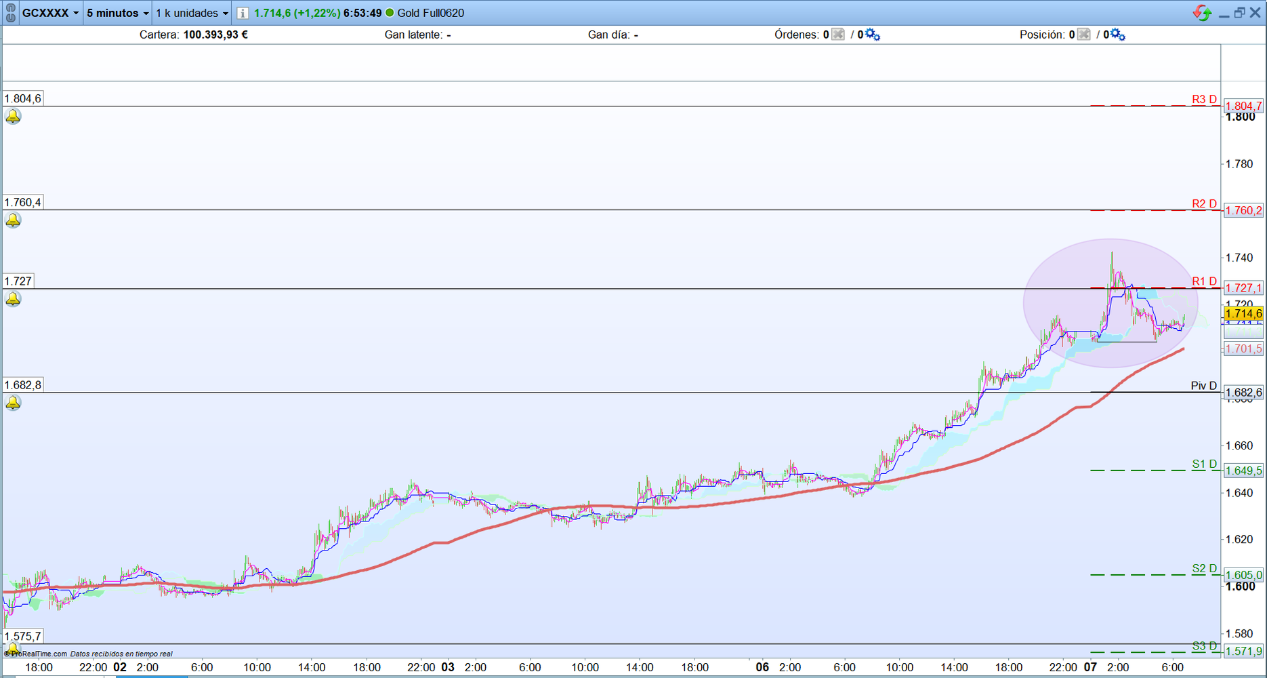
Task: Click the Gan día value
Action: click(x=636, y=35)
